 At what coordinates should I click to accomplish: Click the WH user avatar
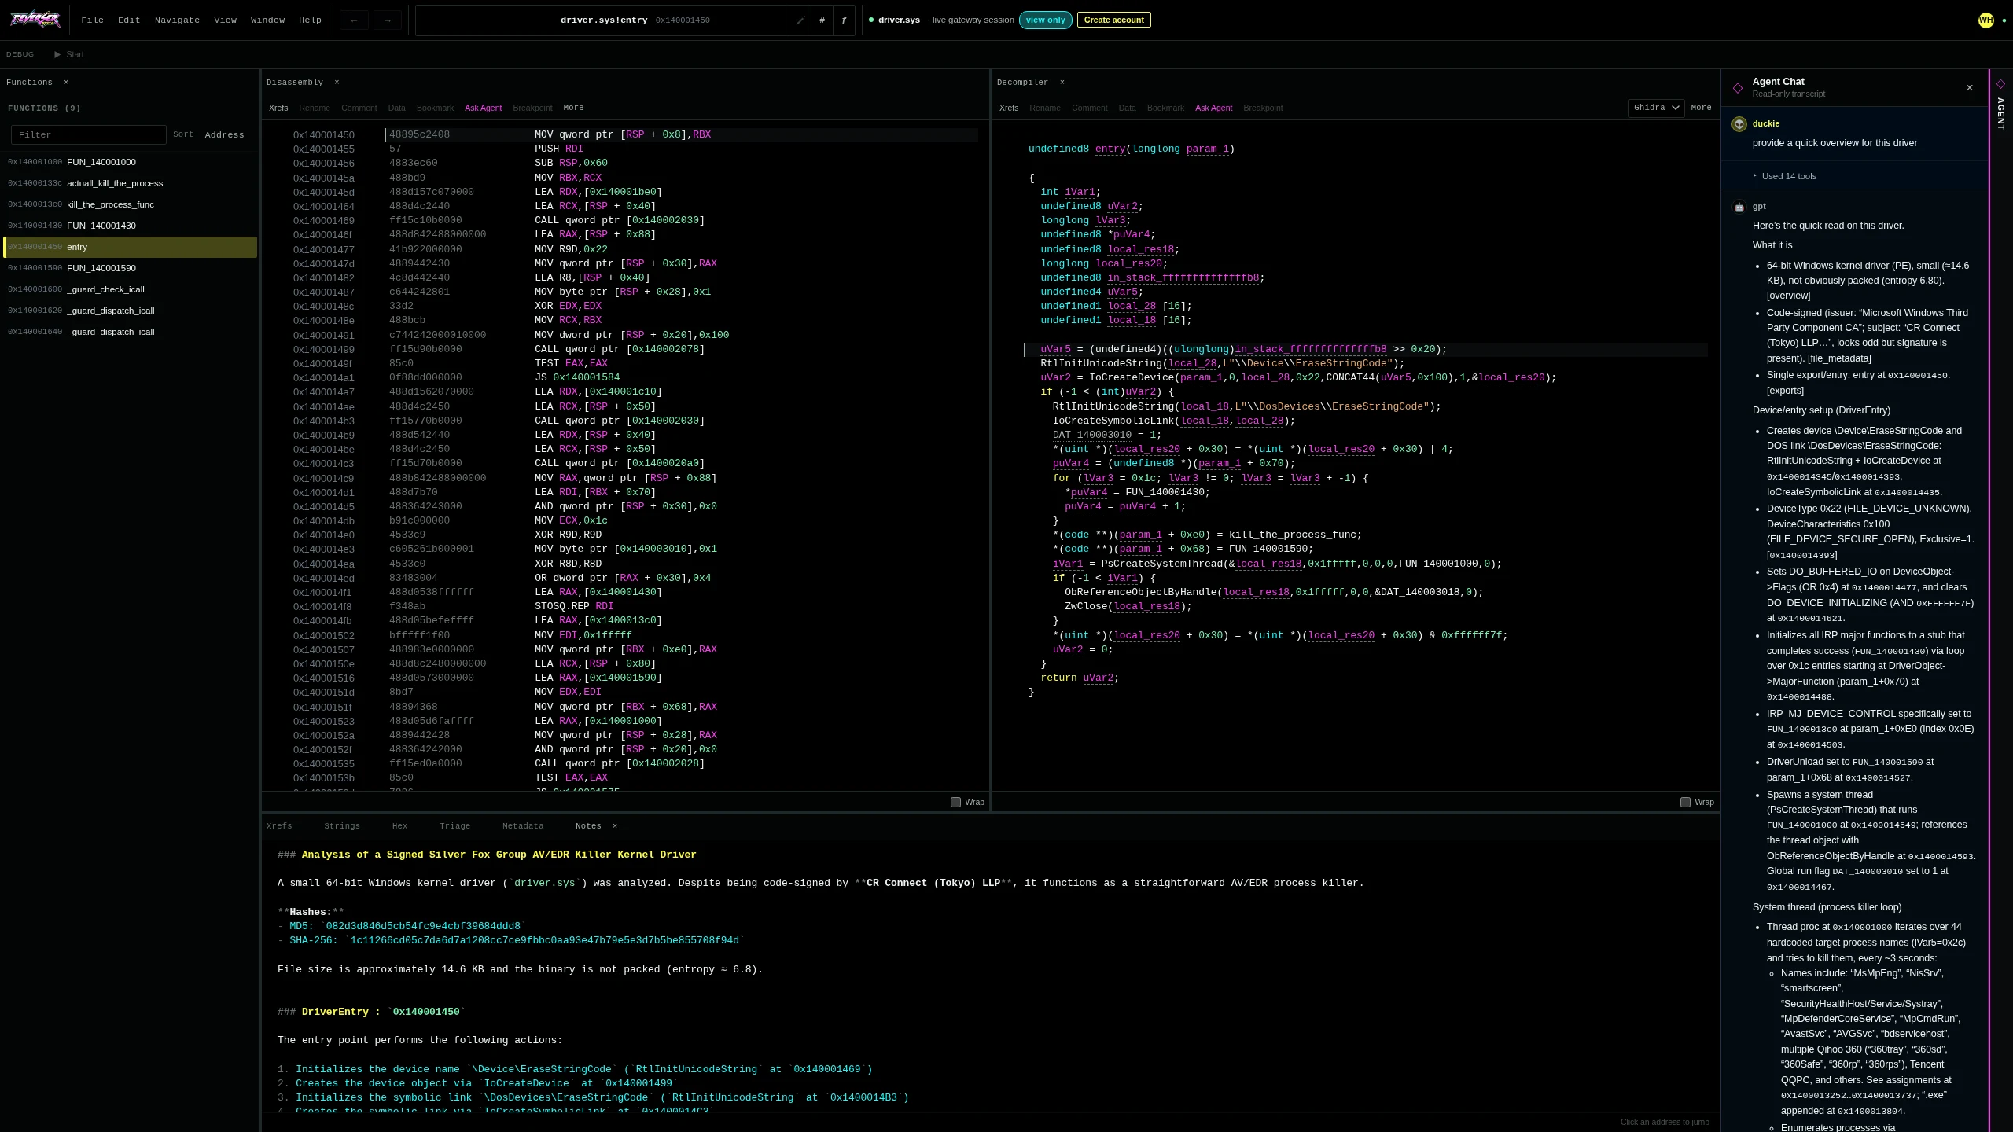pyautogui.click(x=1985, y=20)
